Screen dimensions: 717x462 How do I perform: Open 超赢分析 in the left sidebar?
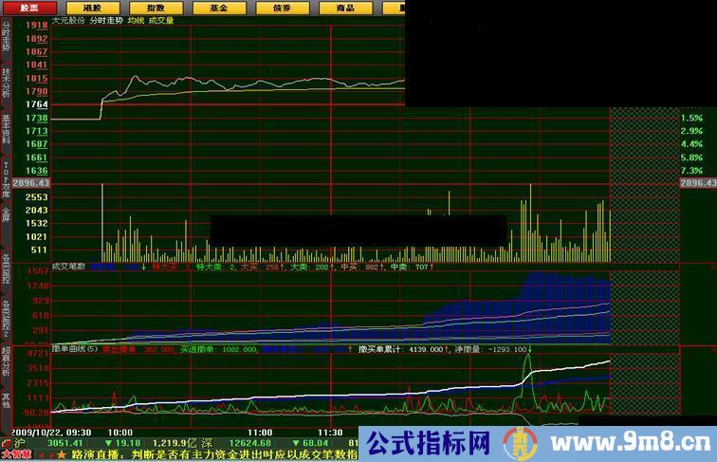tap(6, 363)
